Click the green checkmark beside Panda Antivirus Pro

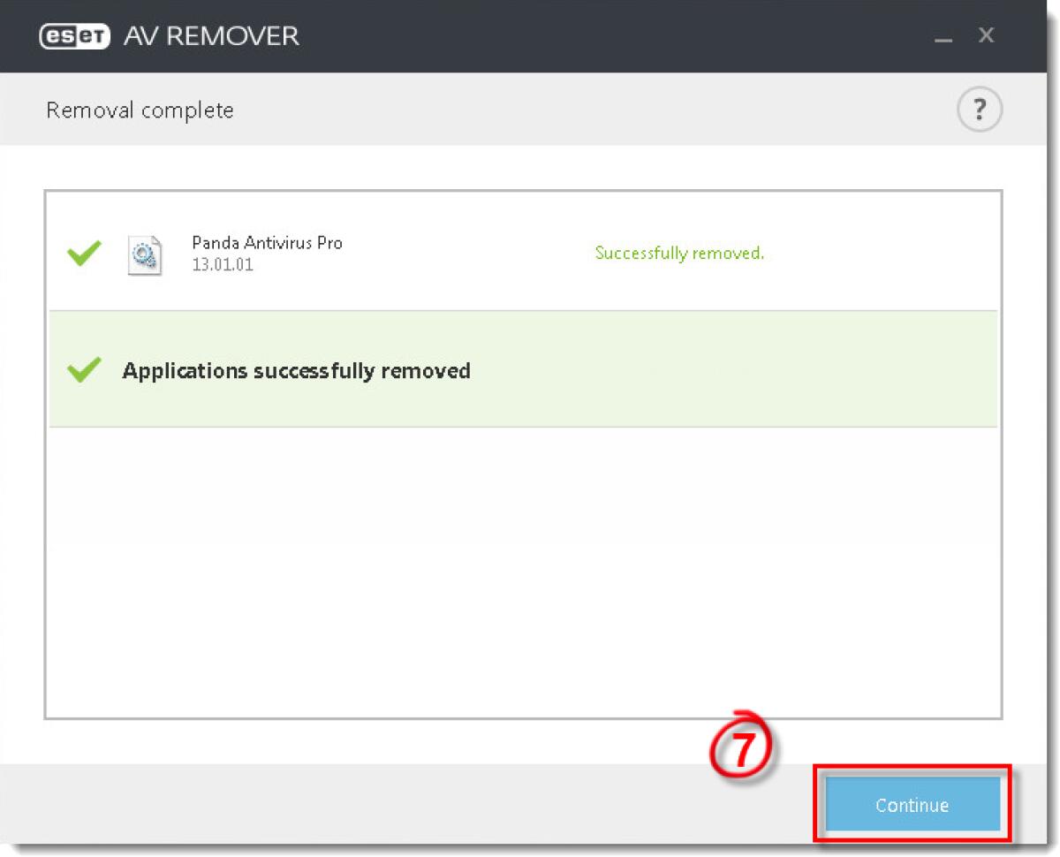[83, 254]
